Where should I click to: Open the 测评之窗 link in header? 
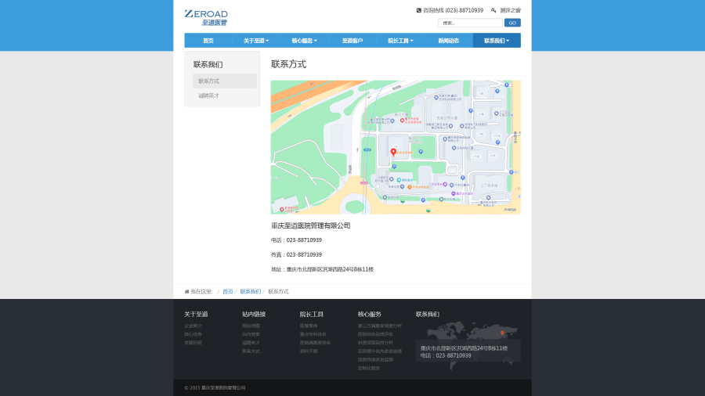coord(510,10)
